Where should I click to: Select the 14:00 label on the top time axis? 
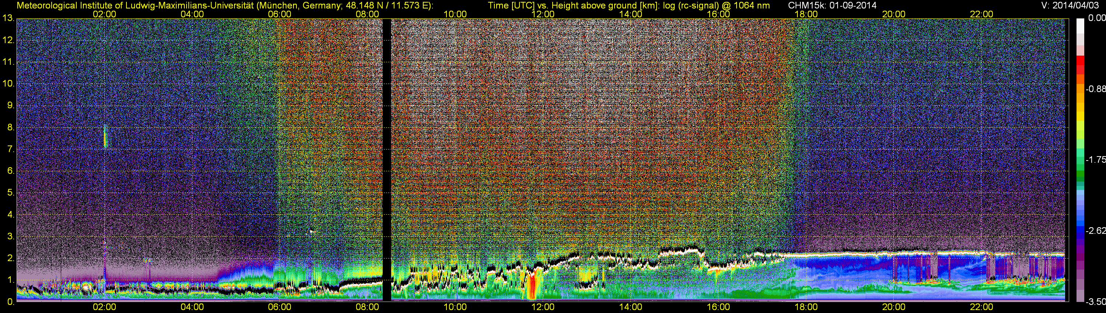631,14
